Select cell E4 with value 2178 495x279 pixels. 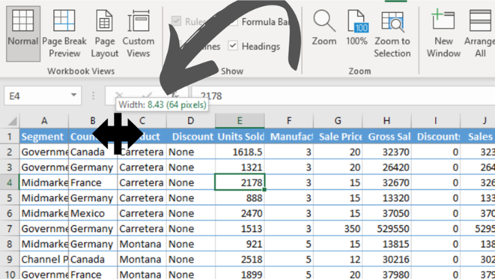(x=239, y=183)
